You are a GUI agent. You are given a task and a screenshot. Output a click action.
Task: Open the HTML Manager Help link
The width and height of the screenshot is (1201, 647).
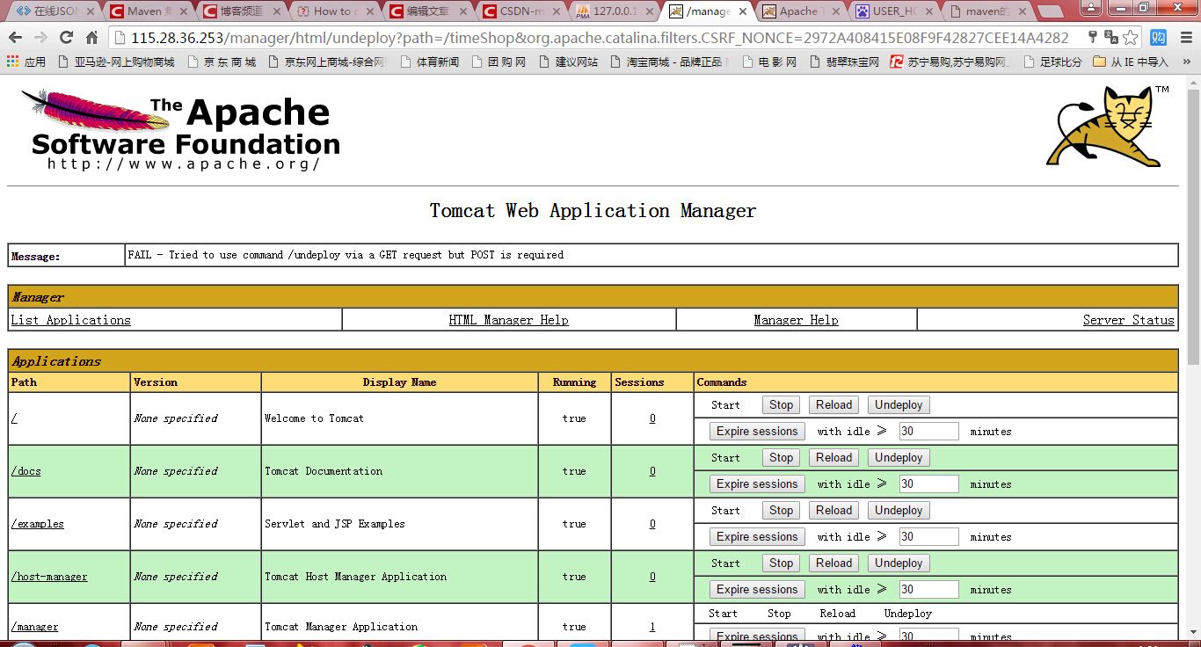(x=508, y=320)
